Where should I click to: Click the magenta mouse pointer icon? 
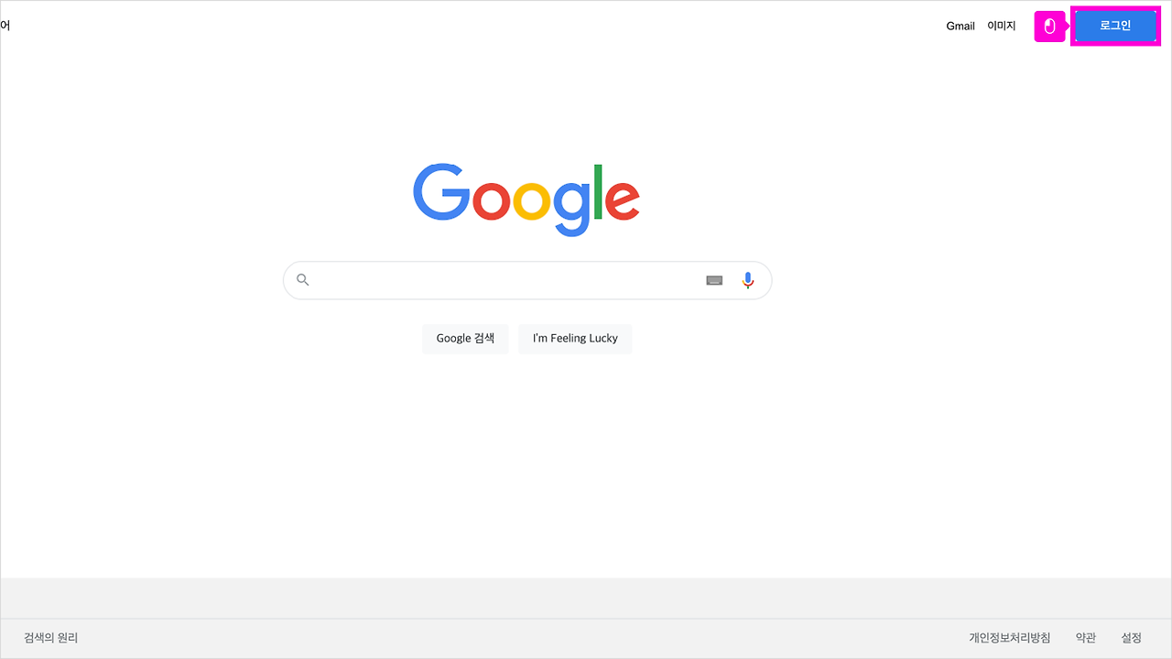[1050, 27]
